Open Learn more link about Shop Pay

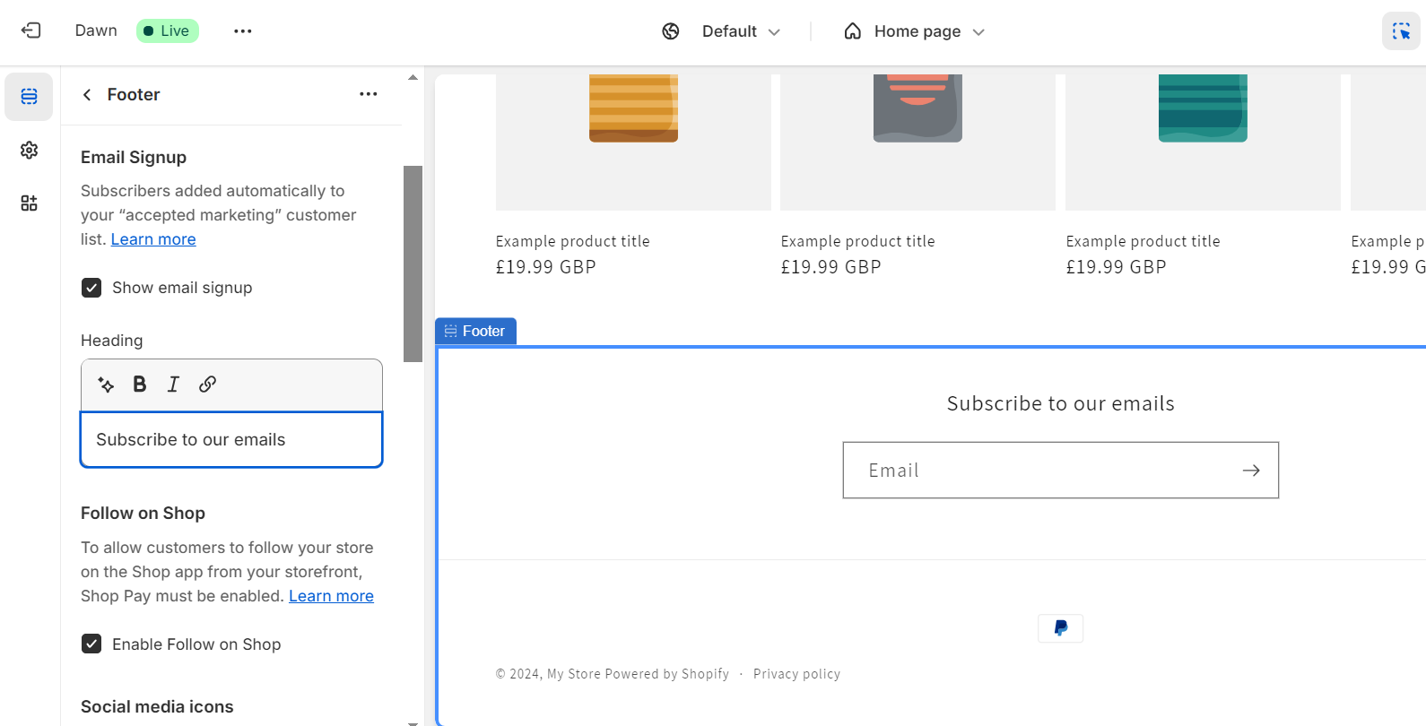click(x=331, y=596)
